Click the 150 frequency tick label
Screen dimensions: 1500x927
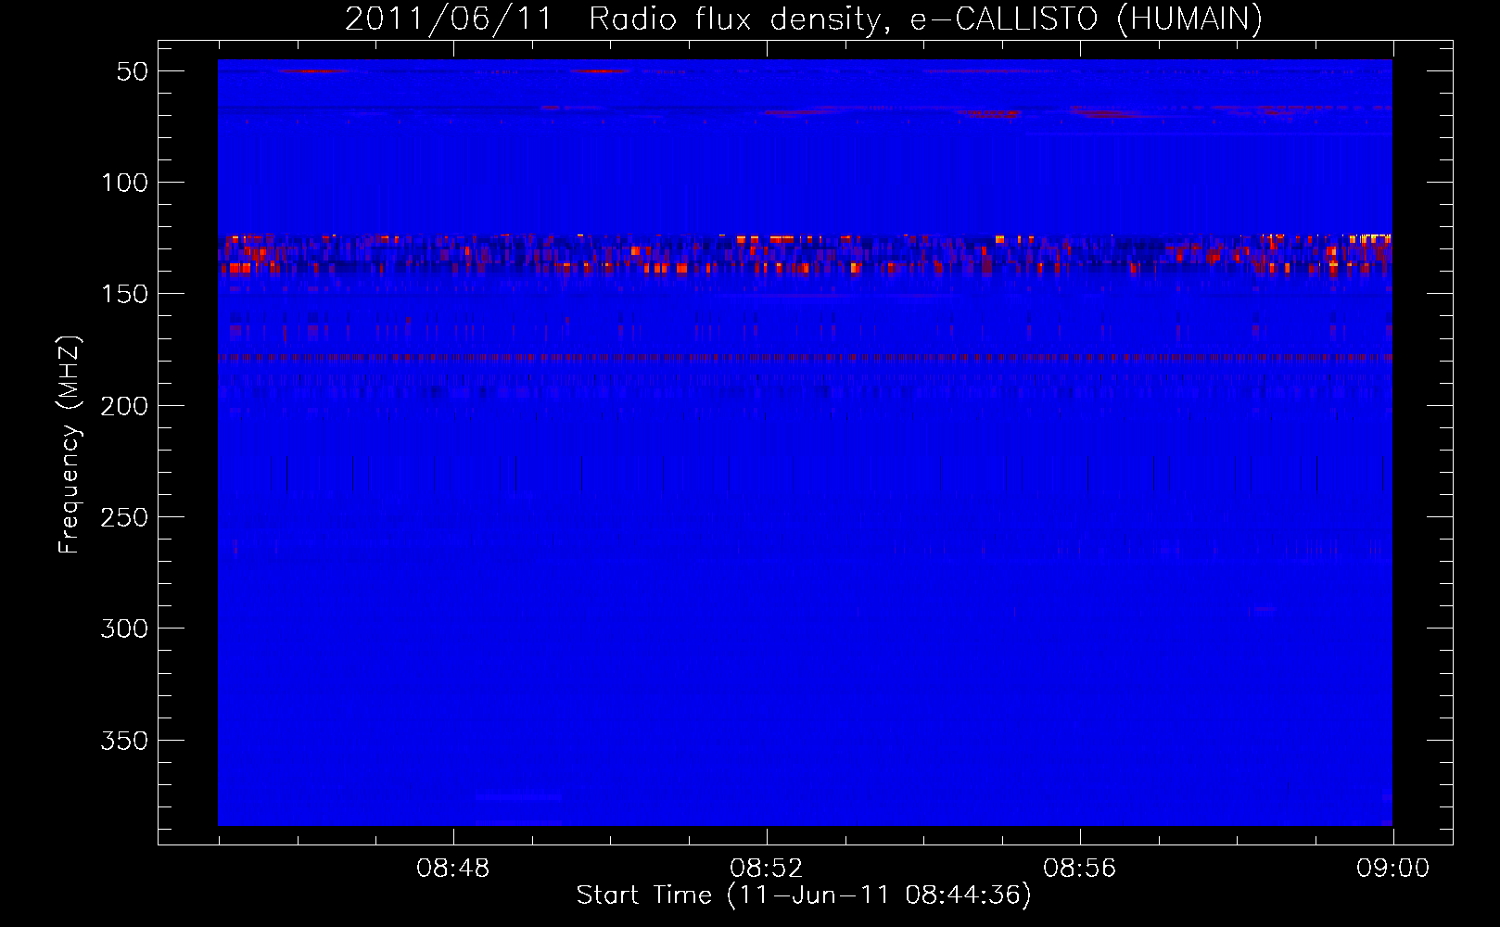(125, 294)
